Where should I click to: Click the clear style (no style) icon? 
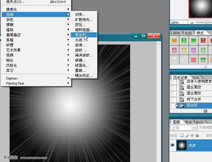(205, 67)
